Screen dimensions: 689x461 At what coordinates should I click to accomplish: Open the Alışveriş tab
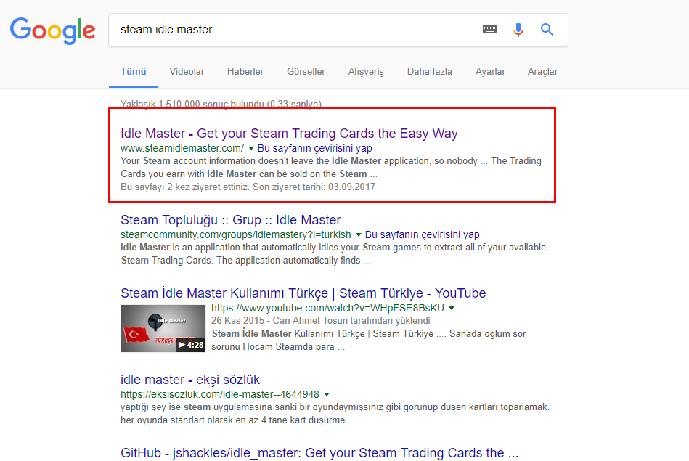366,72
